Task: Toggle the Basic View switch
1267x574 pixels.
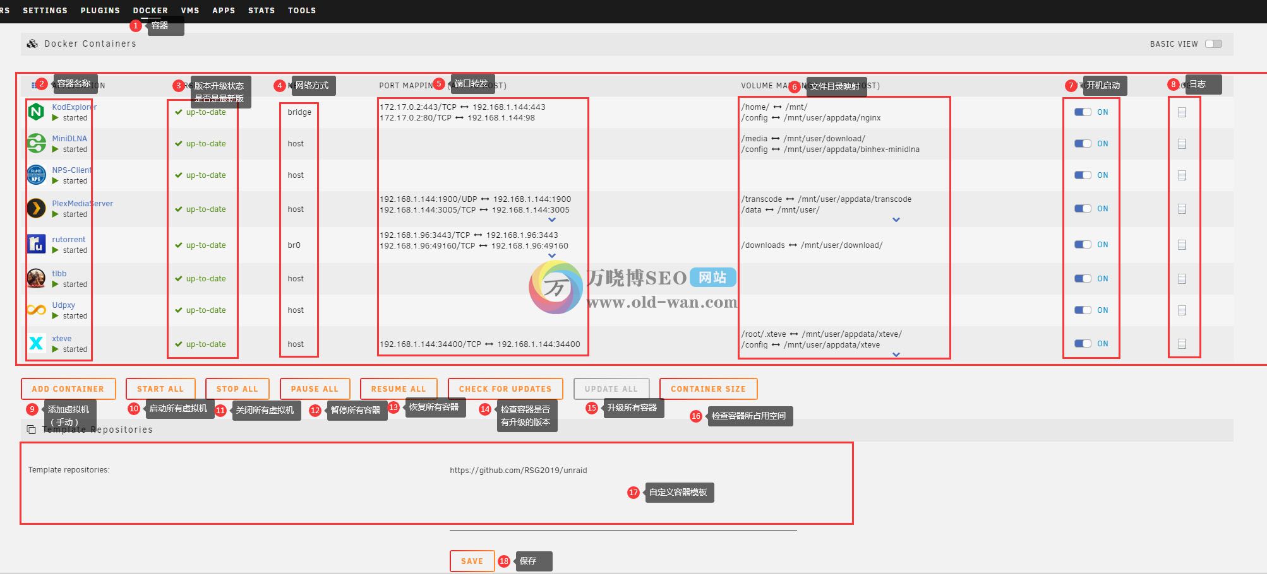Action: point(1213,44)
